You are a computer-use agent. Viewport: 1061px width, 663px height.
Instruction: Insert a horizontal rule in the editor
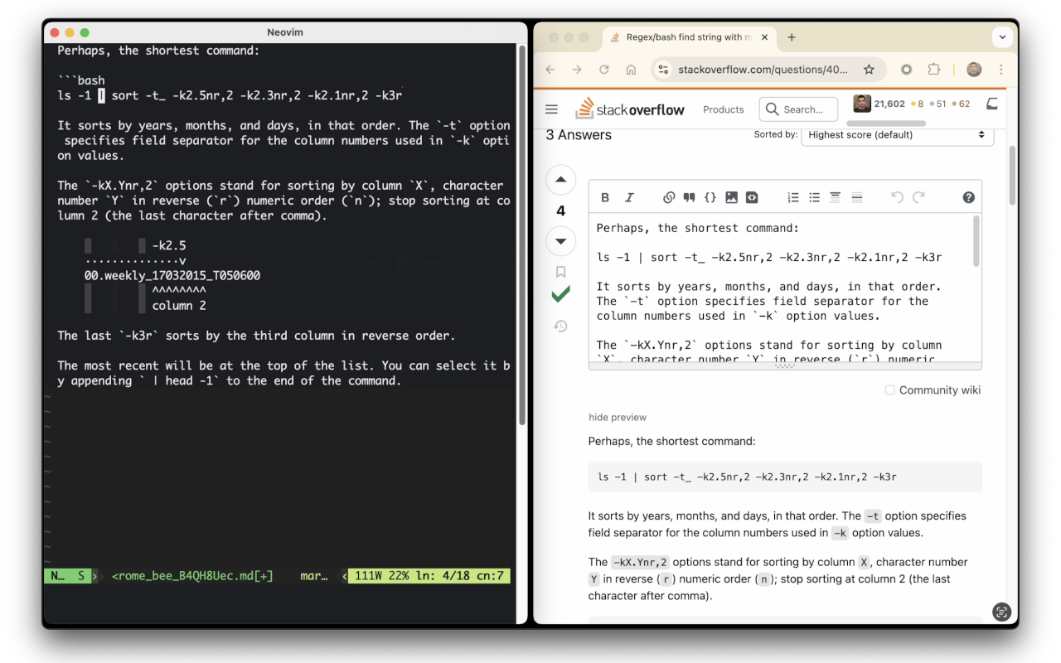pyautogui.click(x=857, y=197)
